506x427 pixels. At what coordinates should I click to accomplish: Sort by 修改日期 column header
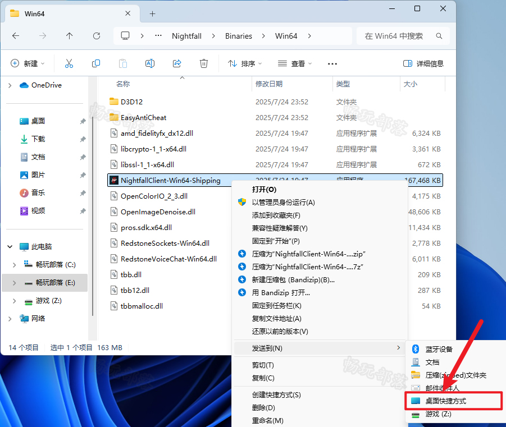click(269, 84)
